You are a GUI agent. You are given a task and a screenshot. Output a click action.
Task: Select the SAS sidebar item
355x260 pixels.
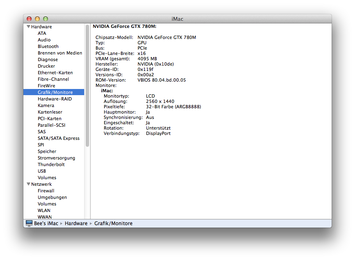coord(42,132)
